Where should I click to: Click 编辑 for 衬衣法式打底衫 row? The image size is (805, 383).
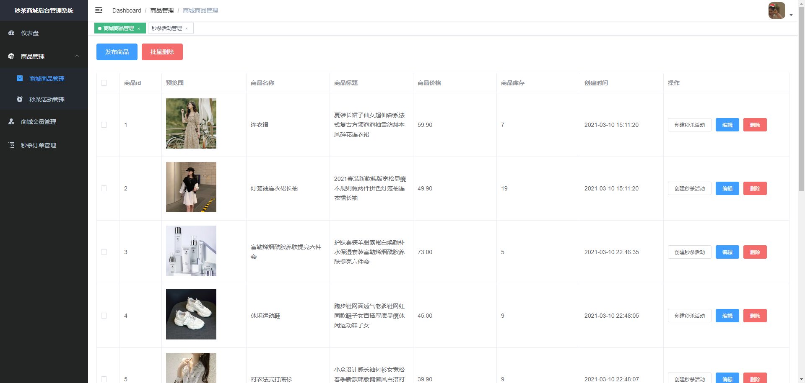tap(727, 378)
